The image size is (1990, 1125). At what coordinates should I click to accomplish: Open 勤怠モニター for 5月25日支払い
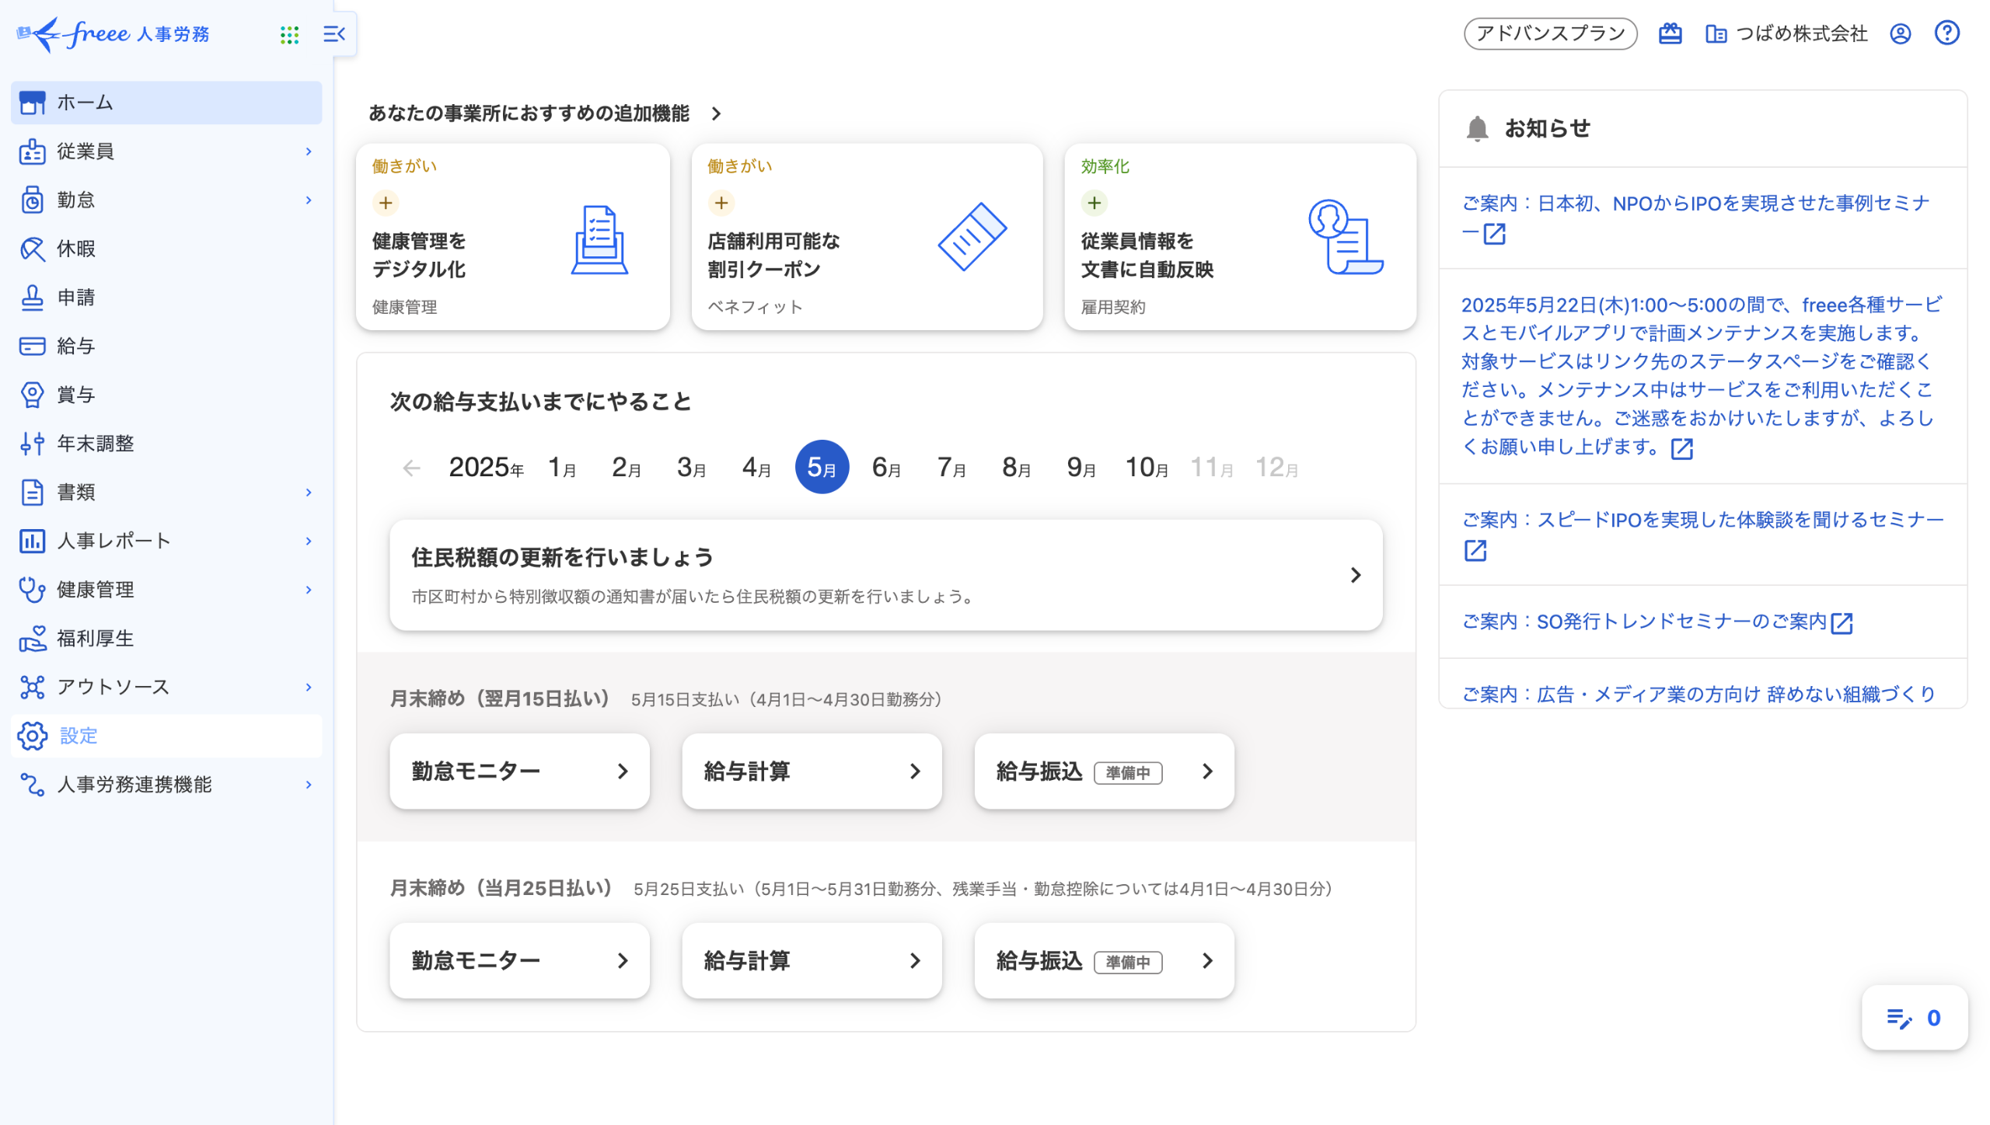point(519,961)
